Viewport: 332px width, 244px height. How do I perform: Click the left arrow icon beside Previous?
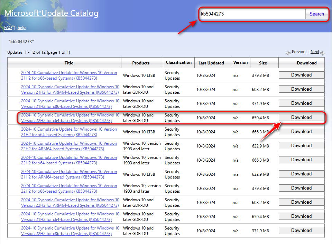(288, 53)
